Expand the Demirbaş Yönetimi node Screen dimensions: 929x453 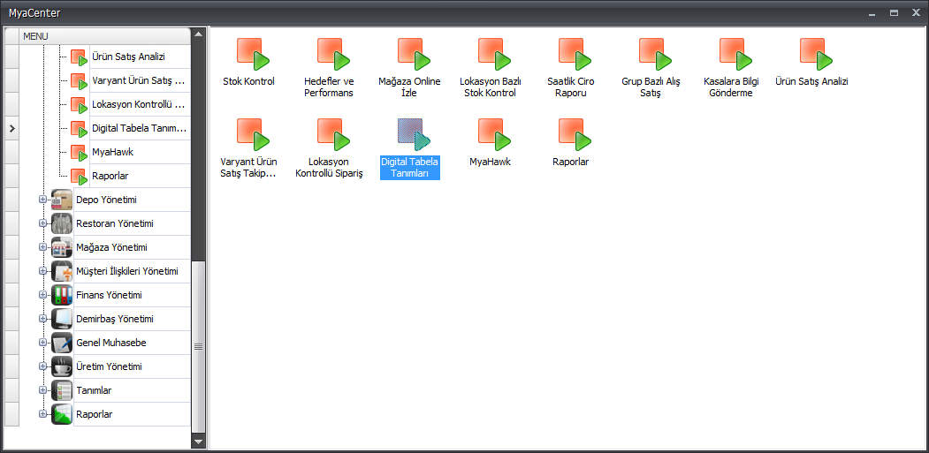click(x=42, y=319)
